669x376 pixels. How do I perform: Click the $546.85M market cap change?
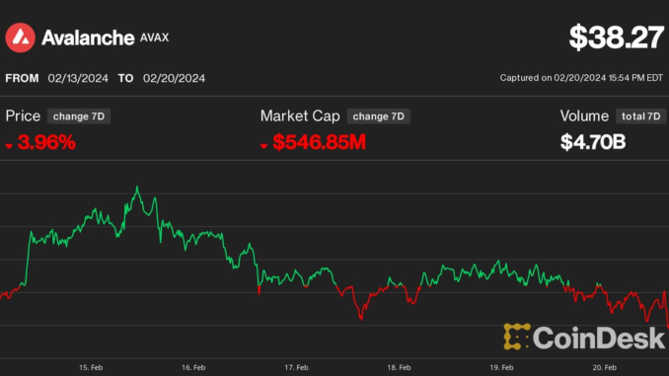tap(319, 142)
